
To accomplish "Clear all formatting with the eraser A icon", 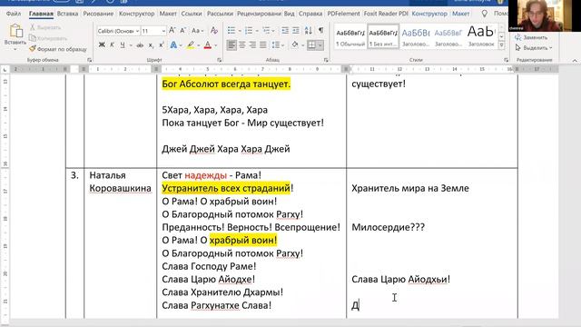I will pyautogui.click(x=214, y=30).
